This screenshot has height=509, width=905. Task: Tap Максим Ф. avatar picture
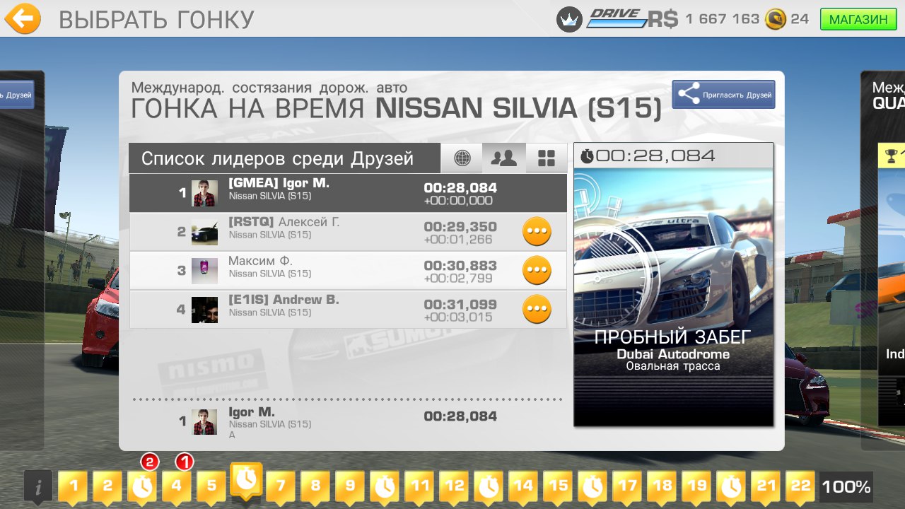[204, 271]
